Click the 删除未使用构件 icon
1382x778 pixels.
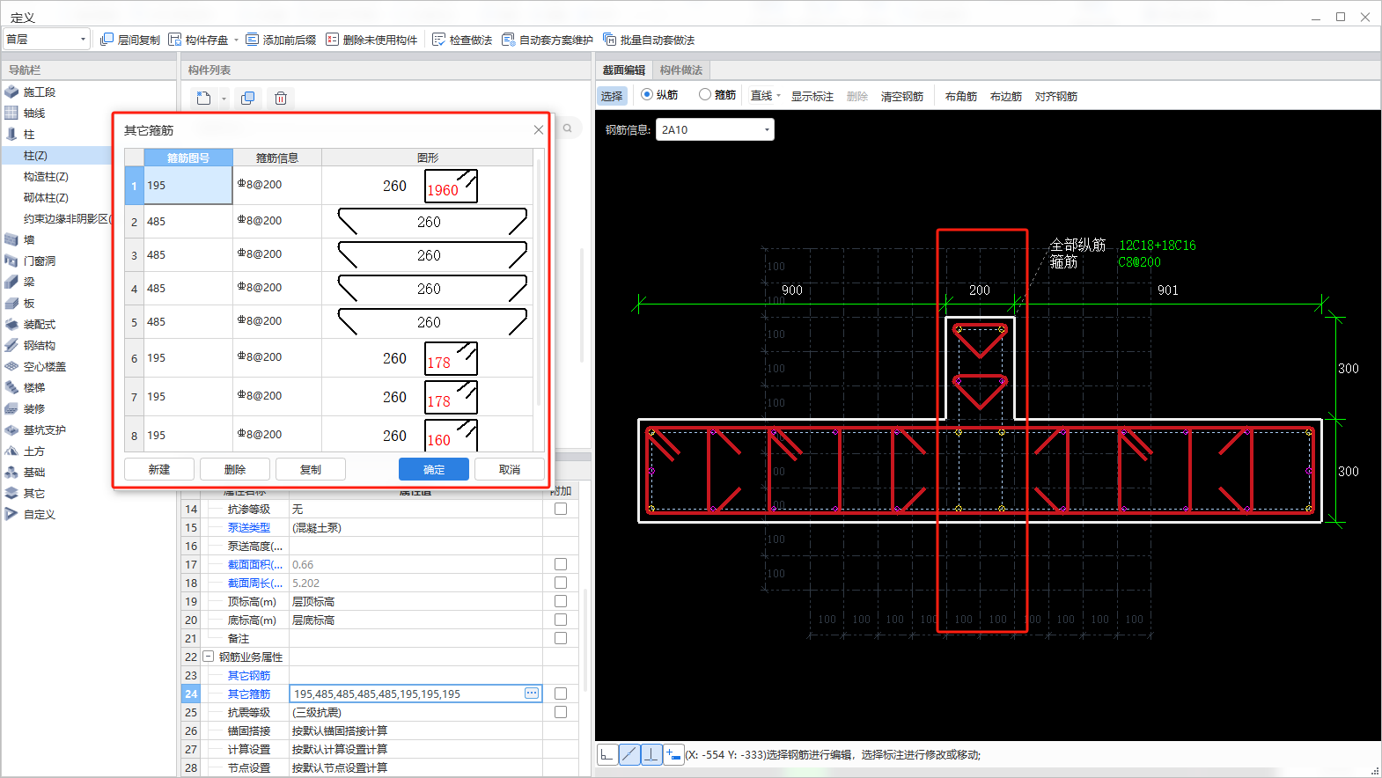(x=332, y=40)
